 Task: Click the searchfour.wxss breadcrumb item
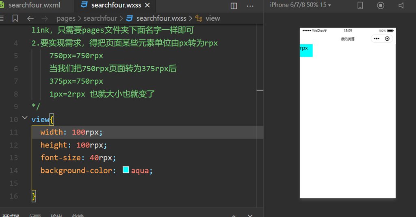click(161, 18)
